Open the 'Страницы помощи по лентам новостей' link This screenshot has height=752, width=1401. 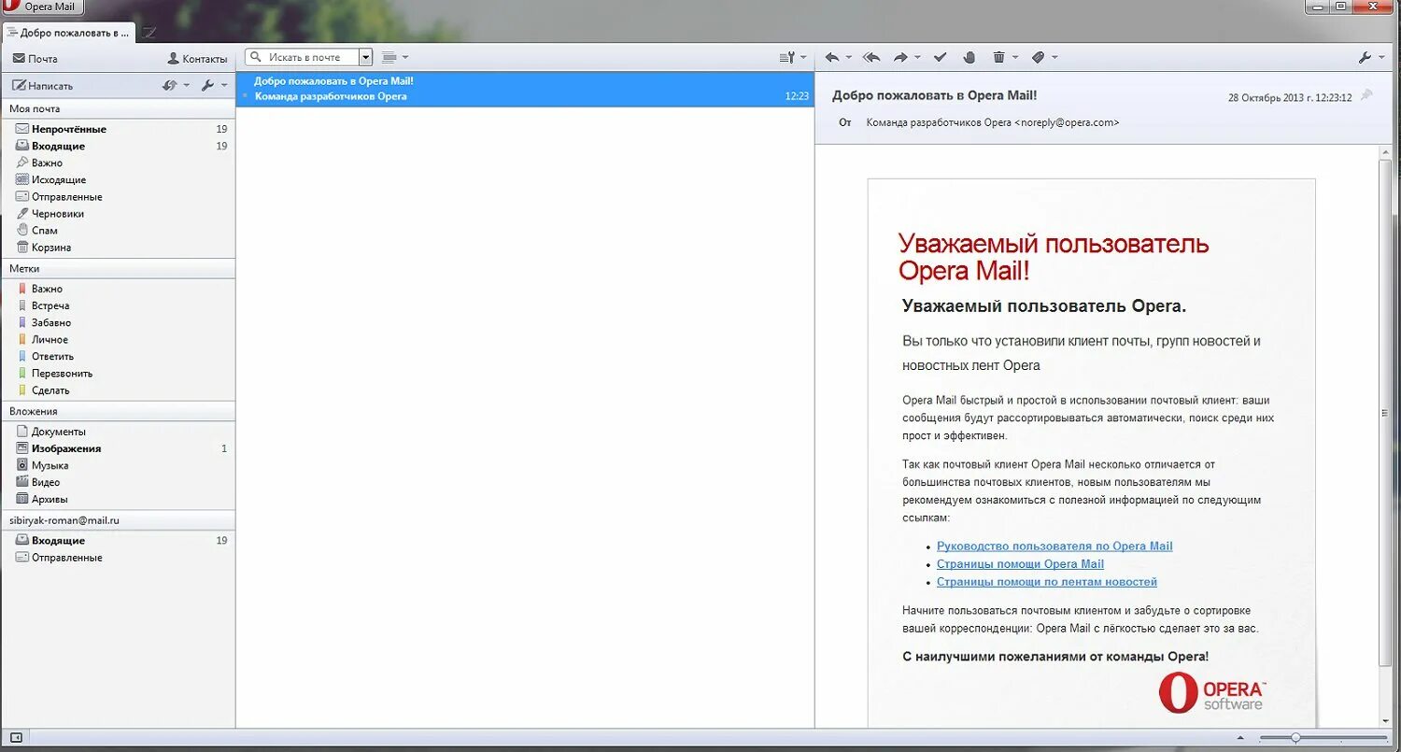1047,582
